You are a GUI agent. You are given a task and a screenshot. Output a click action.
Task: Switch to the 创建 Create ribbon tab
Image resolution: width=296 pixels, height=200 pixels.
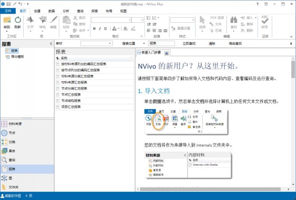pos(37,11)
